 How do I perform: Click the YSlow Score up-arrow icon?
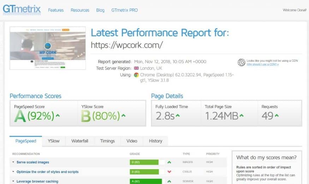coord(123,116)
